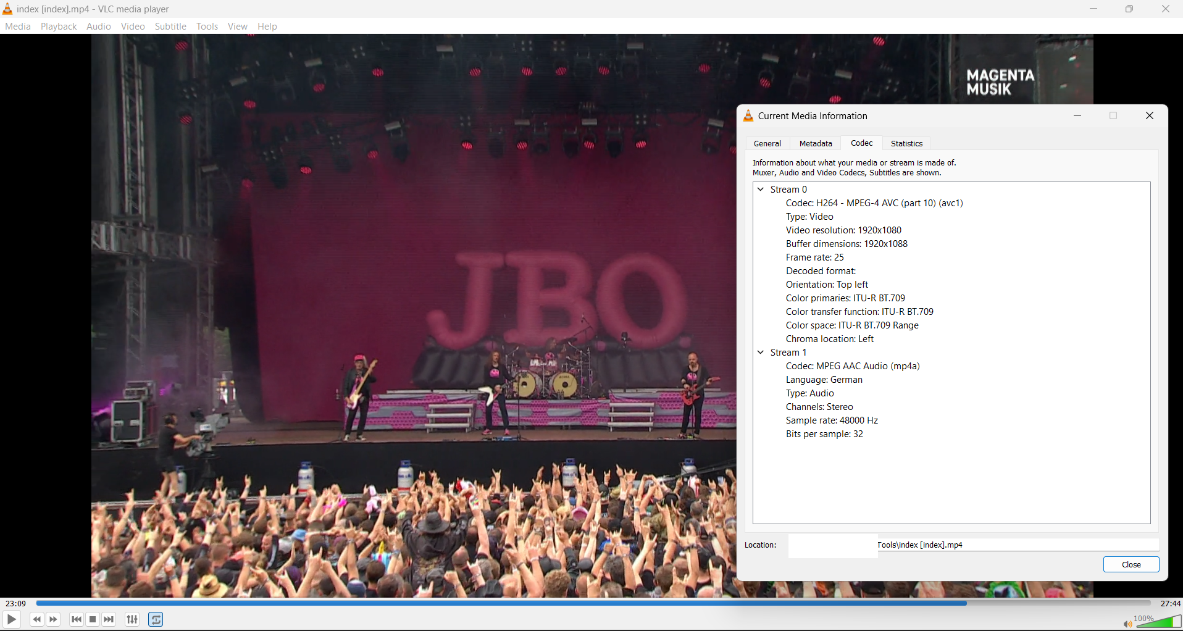Screen dimensions: 1183x631
Task: Toggle loop playback mode
Action: pos(156,619)
